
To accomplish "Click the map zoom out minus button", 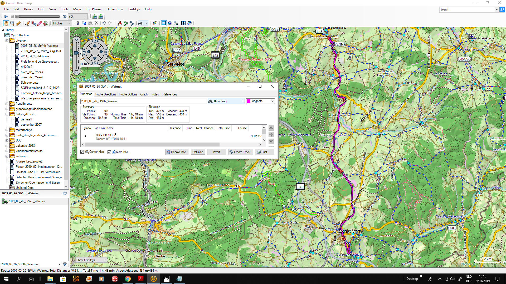I will pos(76,72).
